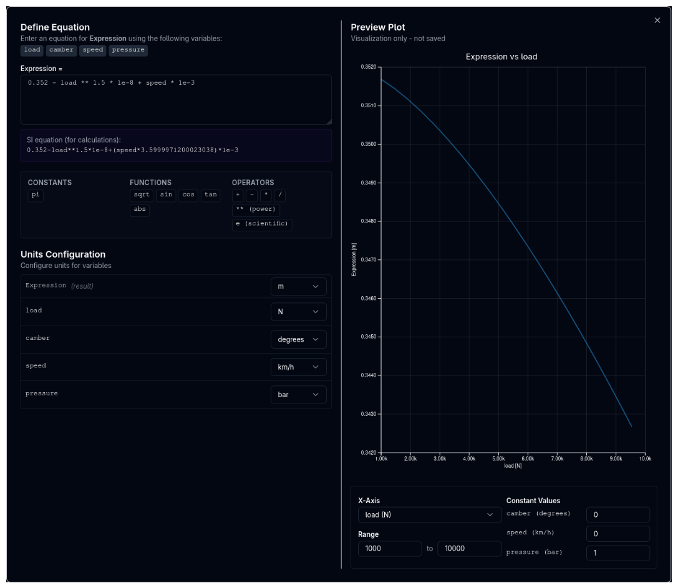Open the X-Axis variable selector

429,514
